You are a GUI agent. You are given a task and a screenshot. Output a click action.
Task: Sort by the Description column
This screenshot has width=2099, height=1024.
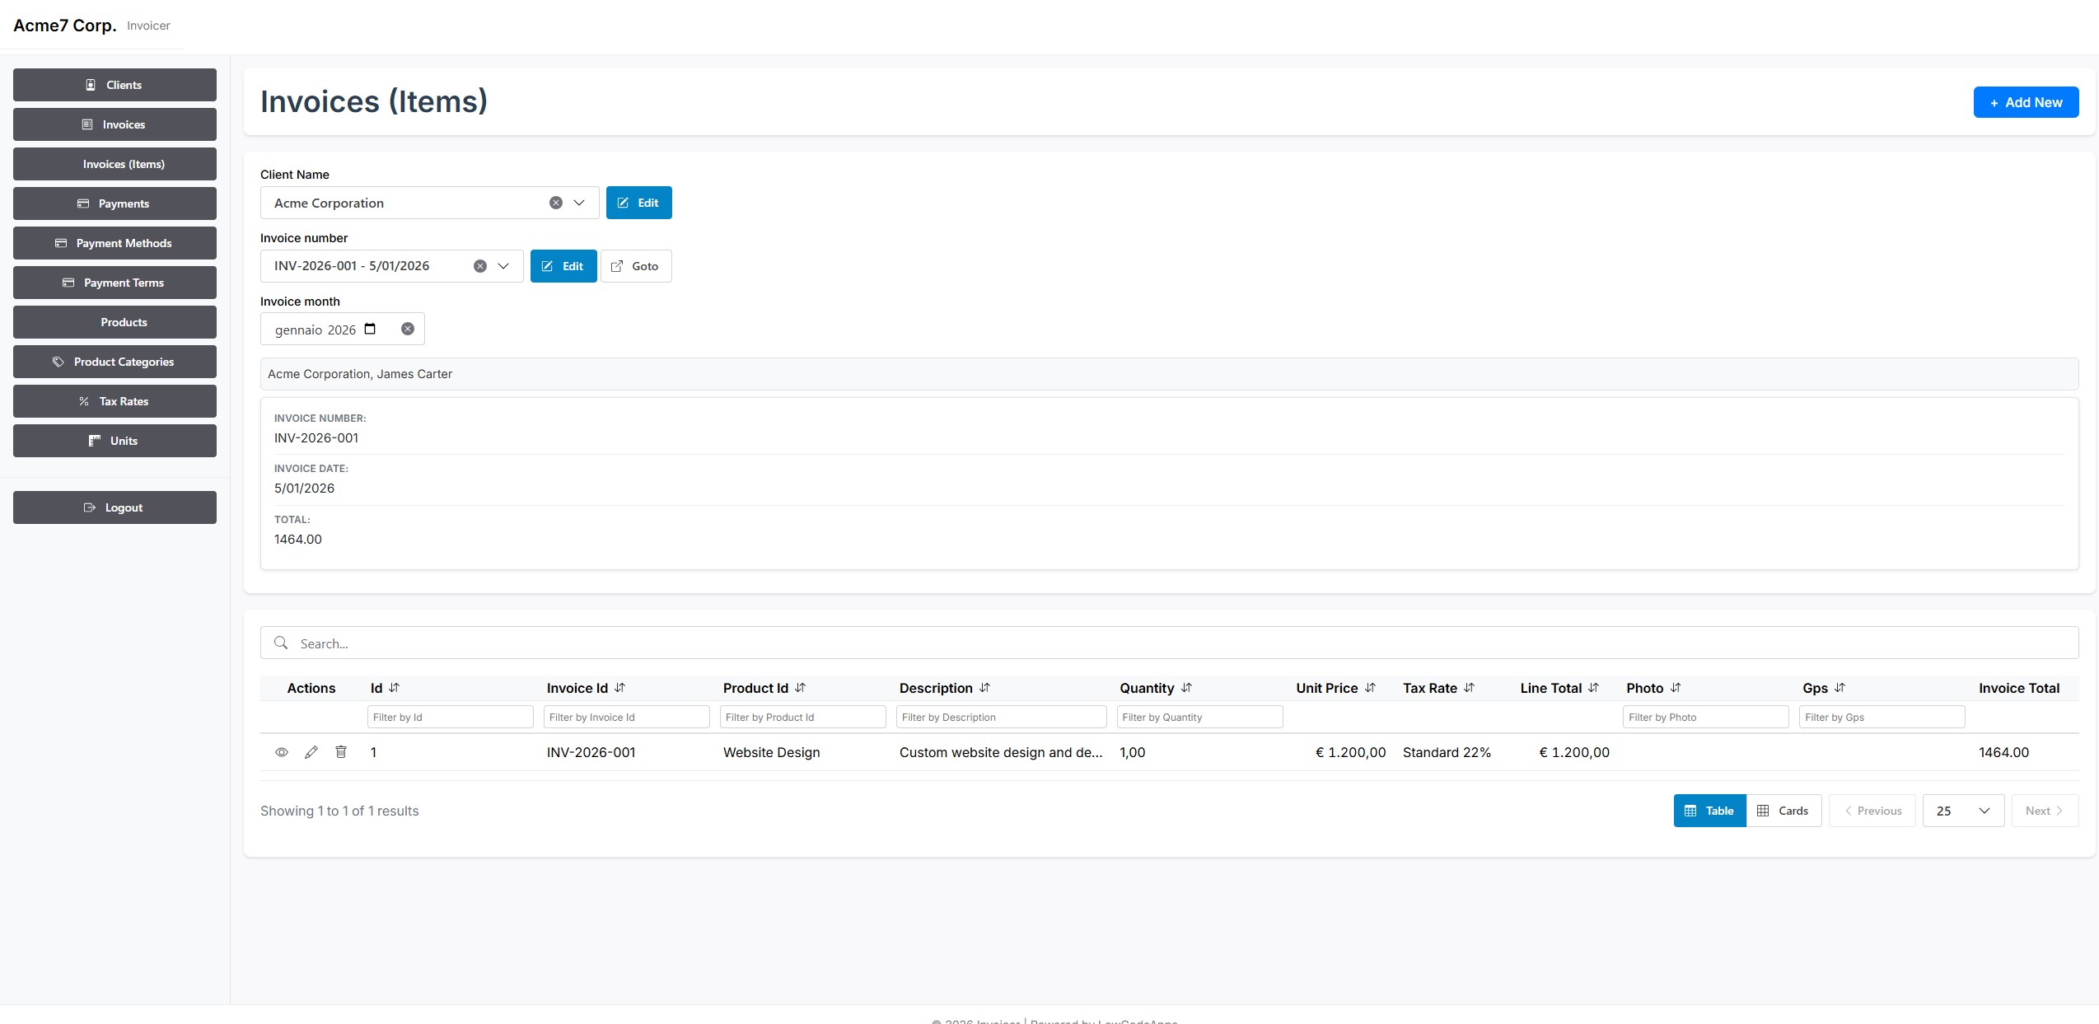(x=984, y=687)
